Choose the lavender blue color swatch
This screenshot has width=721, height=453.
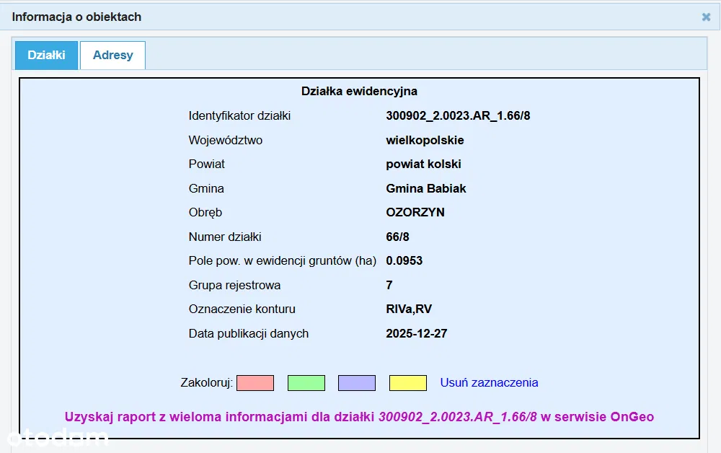357,383
